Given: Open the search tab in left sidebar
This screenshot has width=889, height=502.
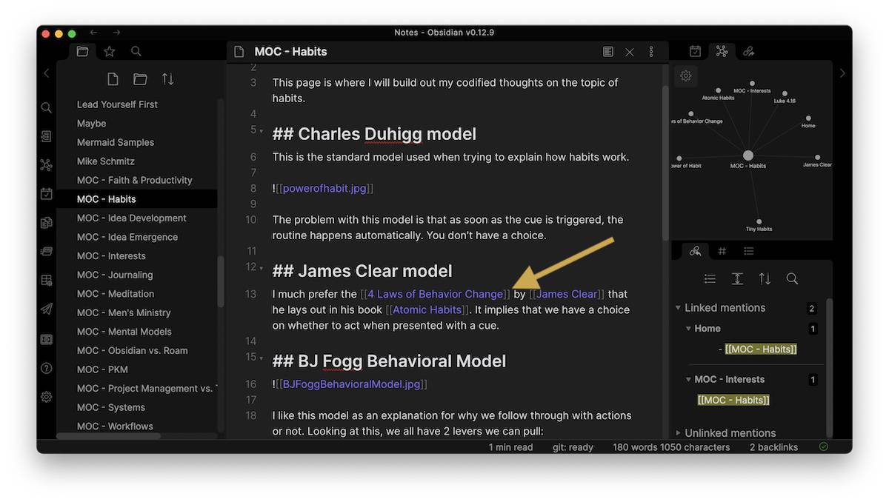Looking at the screenshot, I should [136, 52].
